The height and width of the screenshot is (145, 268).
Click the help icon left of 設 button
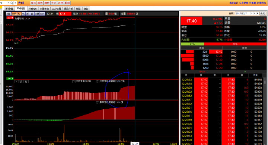point(16,82)
